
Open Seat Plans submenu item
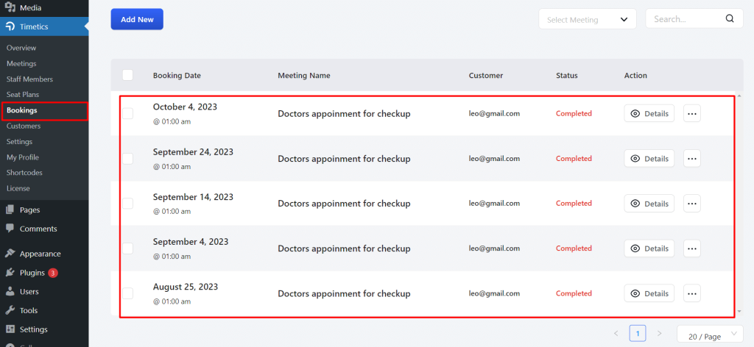click(x=23, y=95)
